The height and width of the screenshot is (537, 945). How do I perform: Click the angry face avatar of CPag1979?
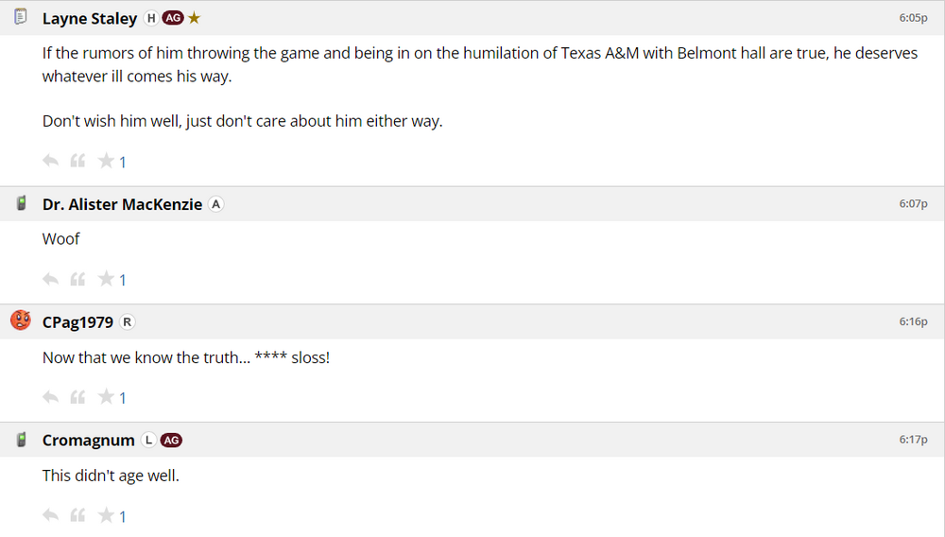21,320
